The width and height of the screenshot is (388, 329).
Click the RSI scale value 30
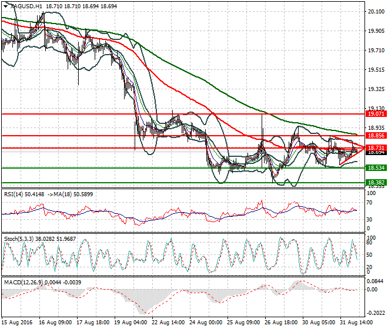click(x=369, y=219)
